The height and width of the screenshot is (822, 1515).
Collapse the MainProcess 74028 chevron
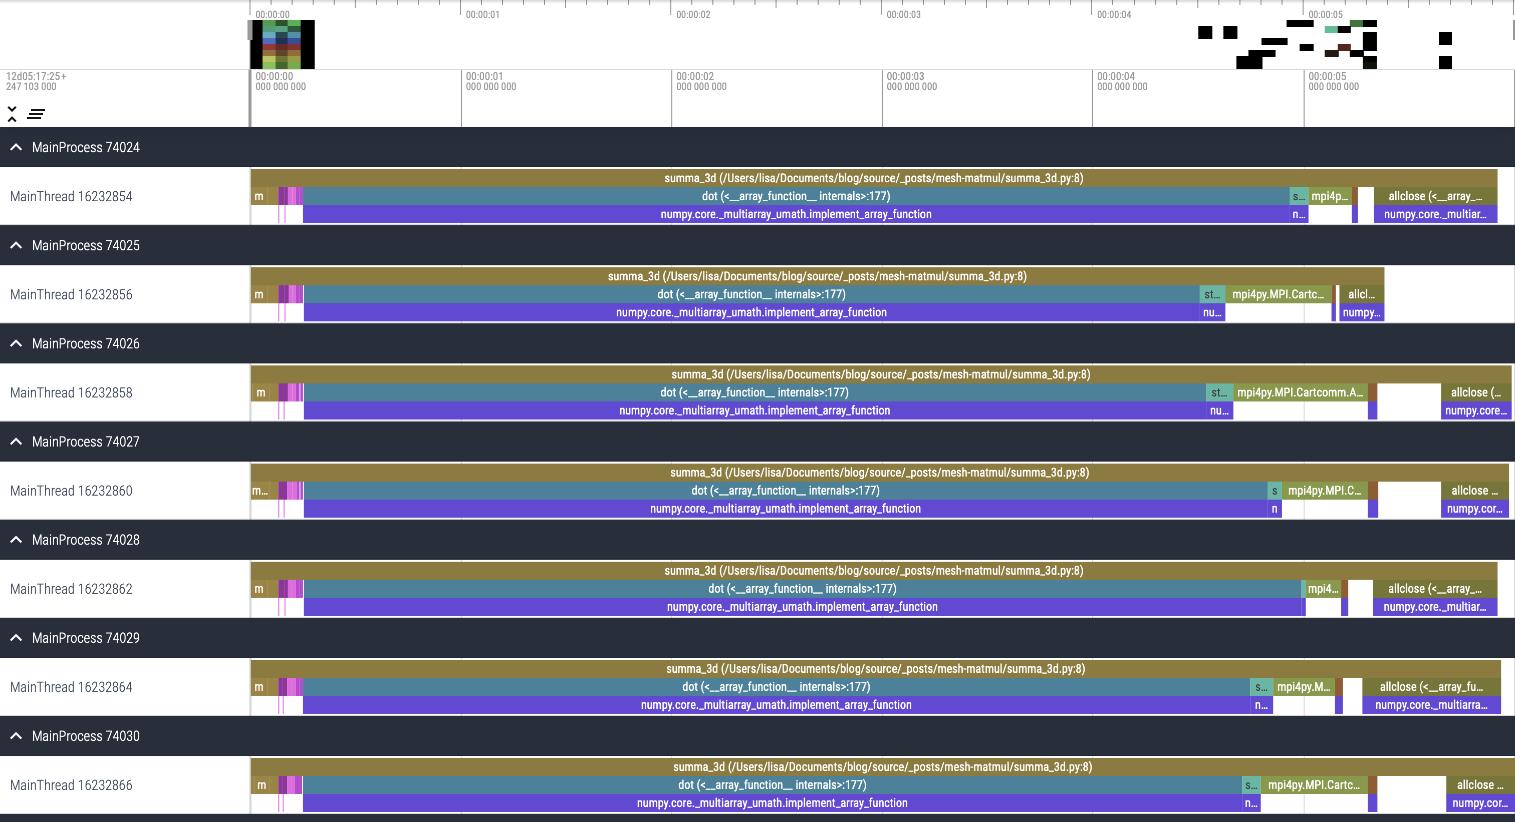click(x=17, y=540)
